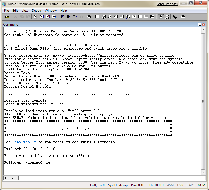Open the Watch window toolbar icon
Viewport: 209px width, 190px height.
(x=103, y=16)
